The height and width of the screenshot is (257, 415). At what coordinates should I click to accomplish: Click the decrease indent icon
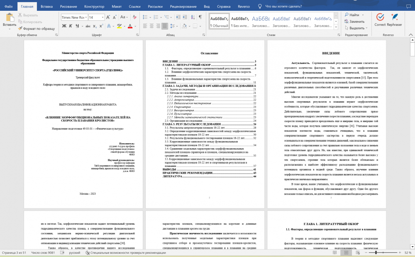(178, 17)
